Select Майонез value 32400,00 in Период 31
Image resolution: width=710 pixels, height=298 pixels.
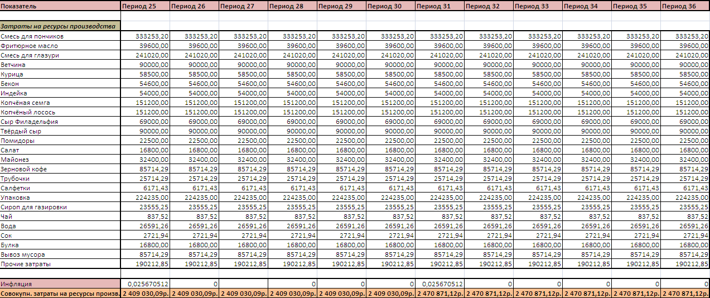tap(439, 160)
